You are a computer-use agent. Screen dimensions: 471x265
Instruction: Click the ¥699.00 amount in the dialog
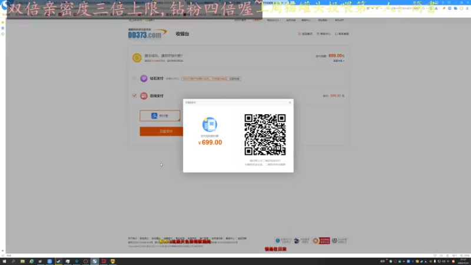[210, 143]
